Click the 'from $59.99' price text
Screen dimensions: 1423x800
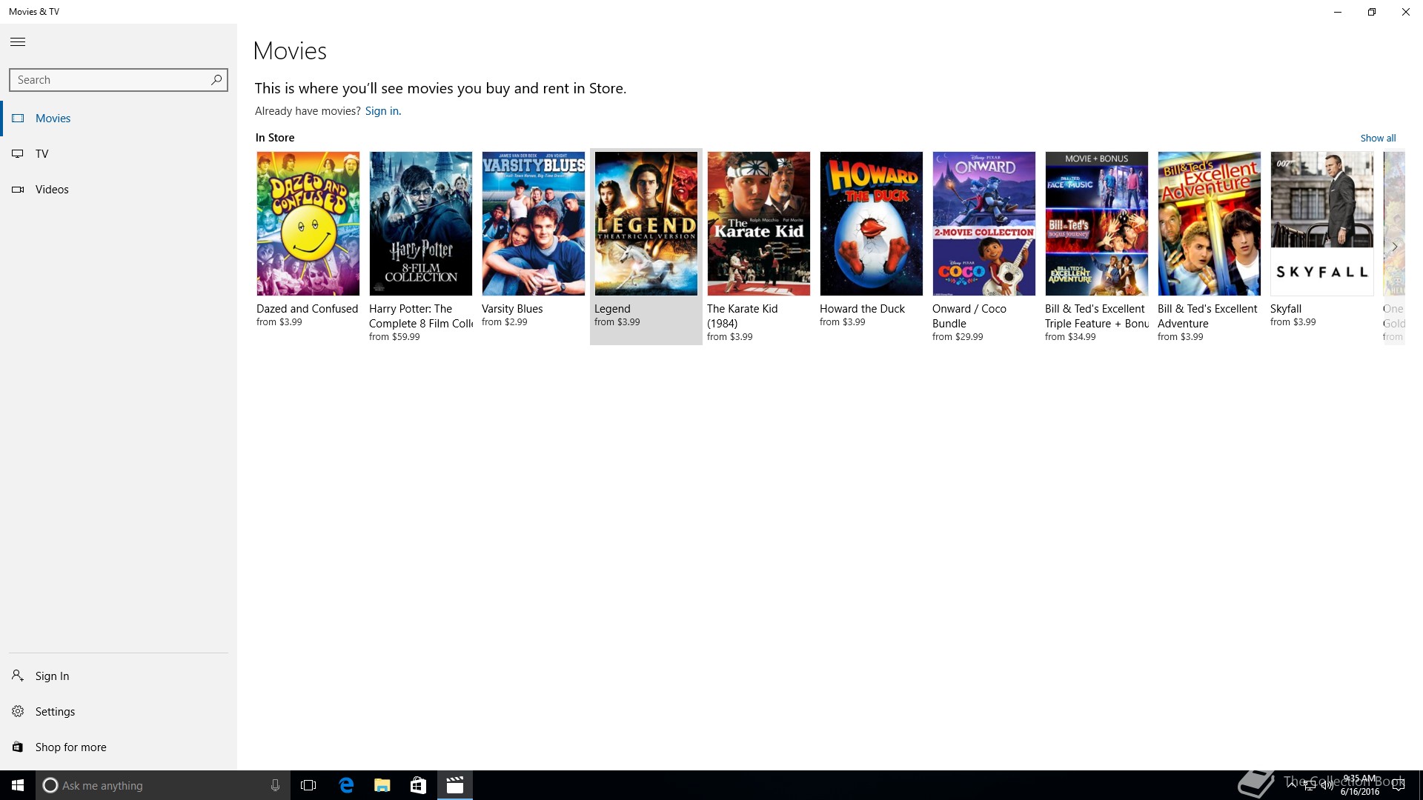click(x=394, y=337)
